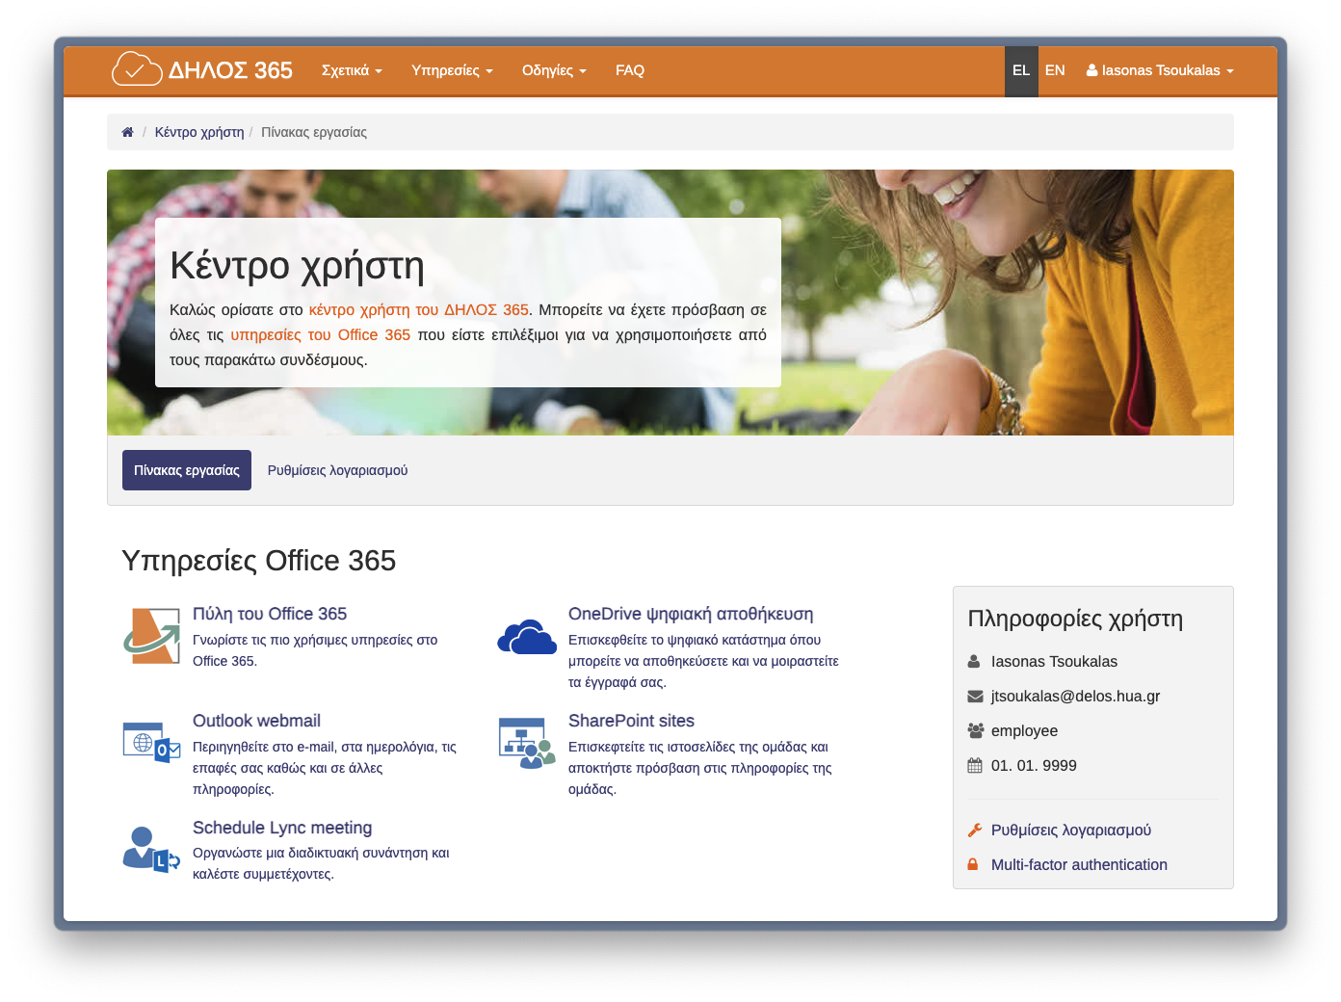Switch to the Ρυθμίσεις λογαριασμού tab

[x=337, y=470]
